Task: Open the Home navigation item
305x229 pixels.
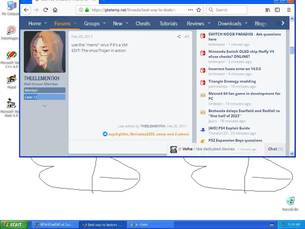Action: [35, 24]
